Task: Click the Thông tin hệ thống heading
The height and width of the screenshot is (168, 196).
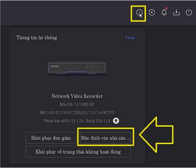Action: point(37,37)
